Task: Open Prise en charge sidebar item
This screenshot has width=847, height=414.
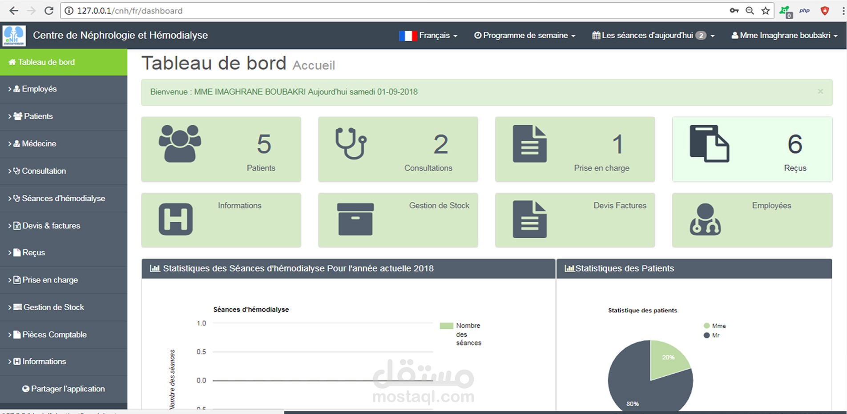Action: [64, 280]
